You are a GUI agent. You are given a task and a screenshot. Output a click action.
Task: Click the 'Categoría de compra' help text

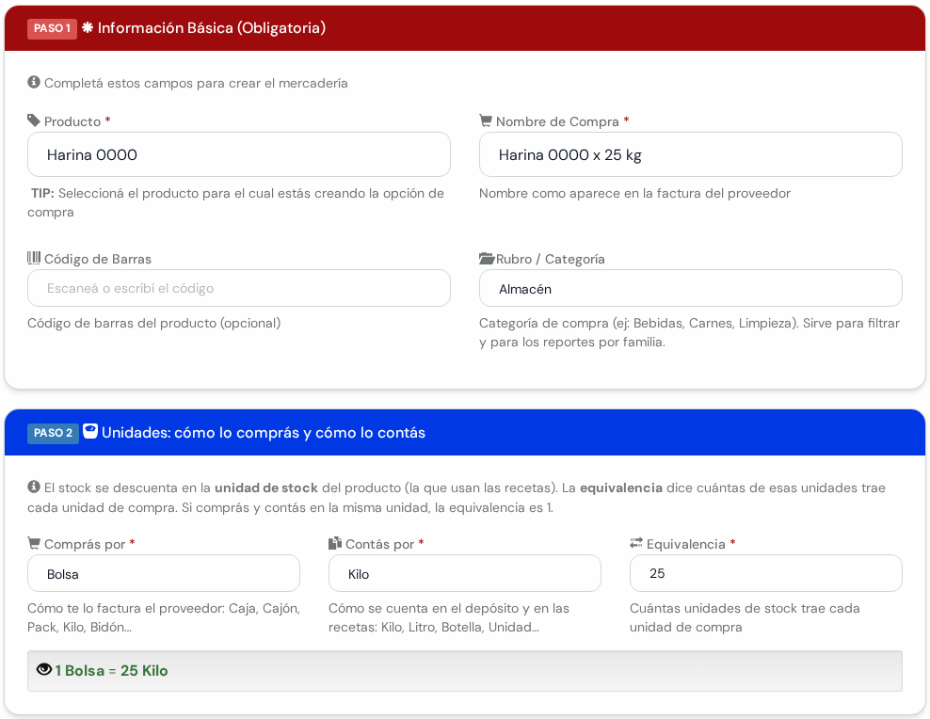point(690,332)
